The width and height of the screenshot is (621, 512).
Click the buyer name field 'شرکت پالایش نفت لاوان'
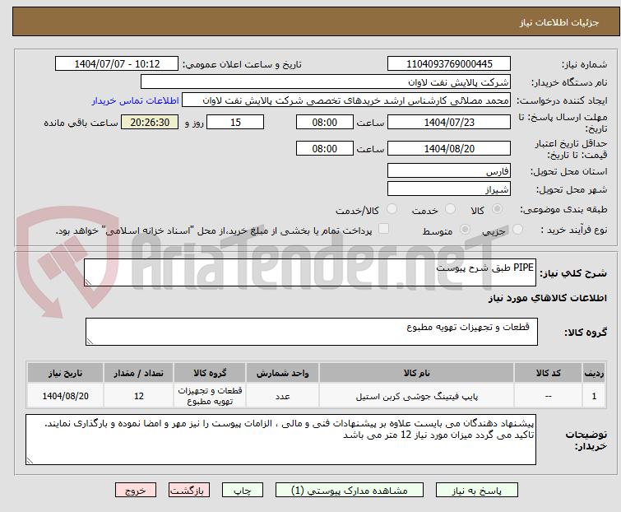point(326,82)
